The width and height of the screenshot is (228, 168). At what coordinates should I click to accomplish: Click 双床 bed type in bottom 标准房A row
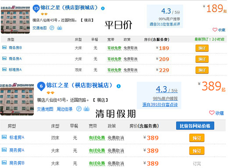(x=55, y=138)
